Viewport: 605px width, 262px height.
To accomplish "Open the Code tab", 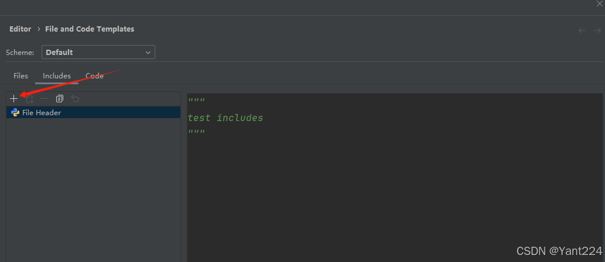I will (94, 76).
